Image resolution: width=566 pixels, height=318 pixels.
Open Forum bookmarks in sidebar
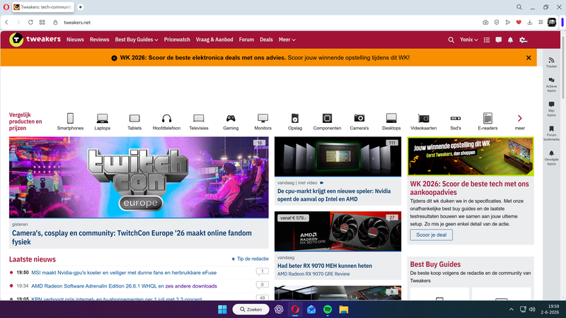(x=551, y=134)
